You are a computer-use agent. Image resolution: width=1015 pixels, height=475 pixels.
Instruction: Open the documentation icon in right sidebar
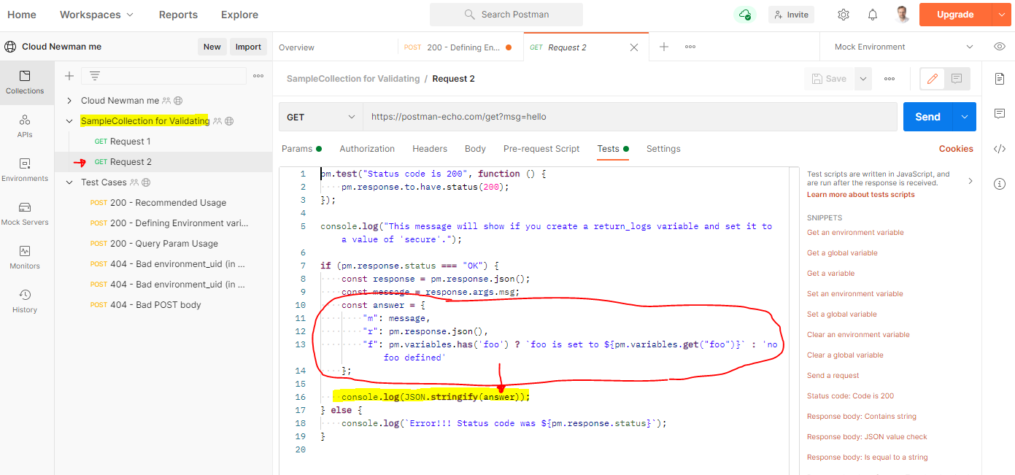(x=1000, y=79)
